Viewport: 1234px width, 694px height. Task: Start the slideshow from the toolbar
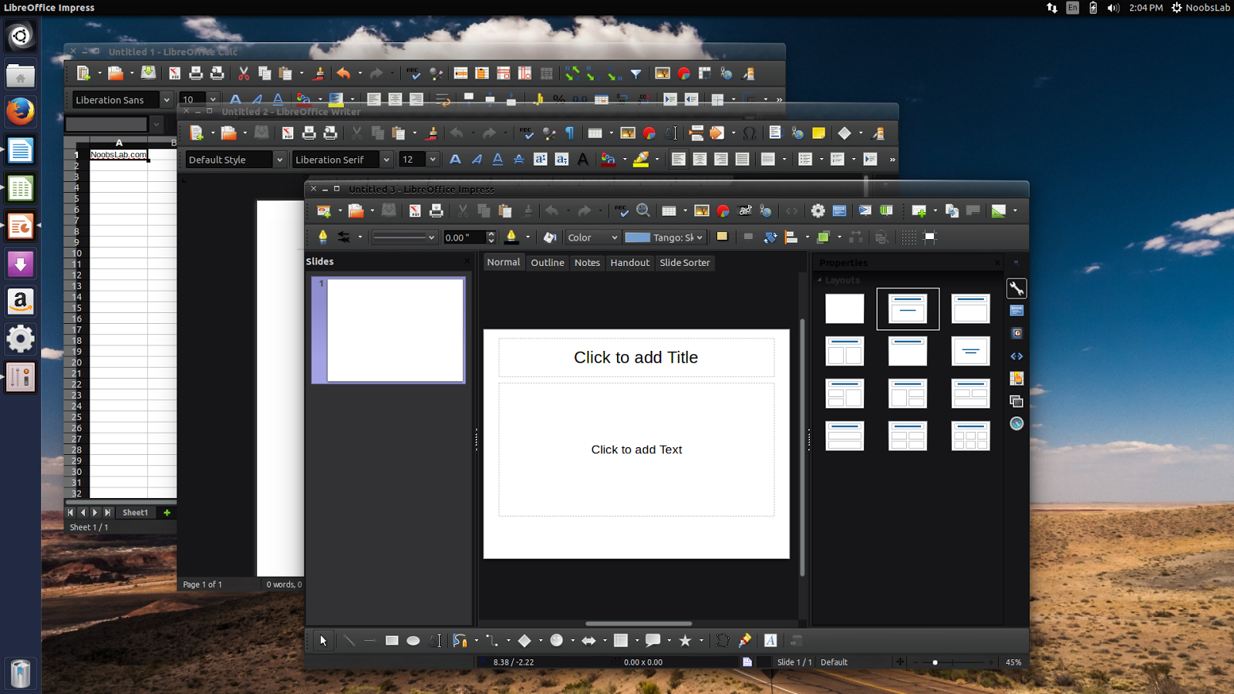tap(865, 211)
